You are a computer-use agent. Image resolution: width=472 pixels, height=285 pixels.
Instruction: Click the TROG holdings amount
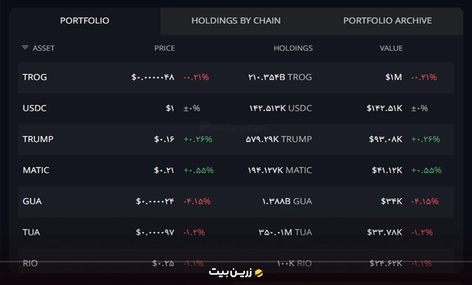(280, 77)
